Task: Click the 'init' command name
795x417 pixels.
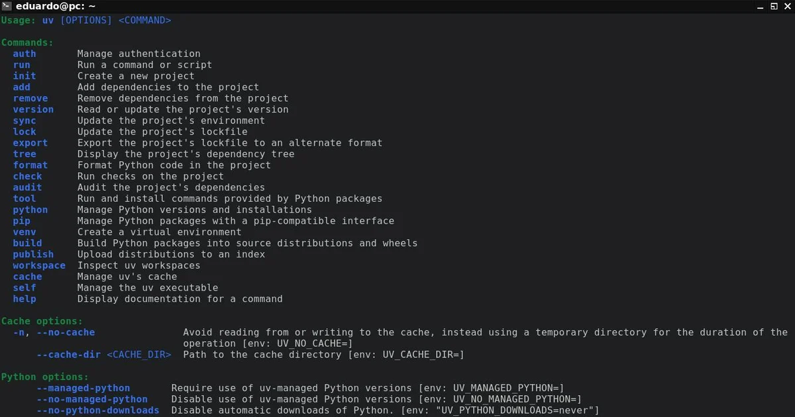Action: [x=25, y=76]
